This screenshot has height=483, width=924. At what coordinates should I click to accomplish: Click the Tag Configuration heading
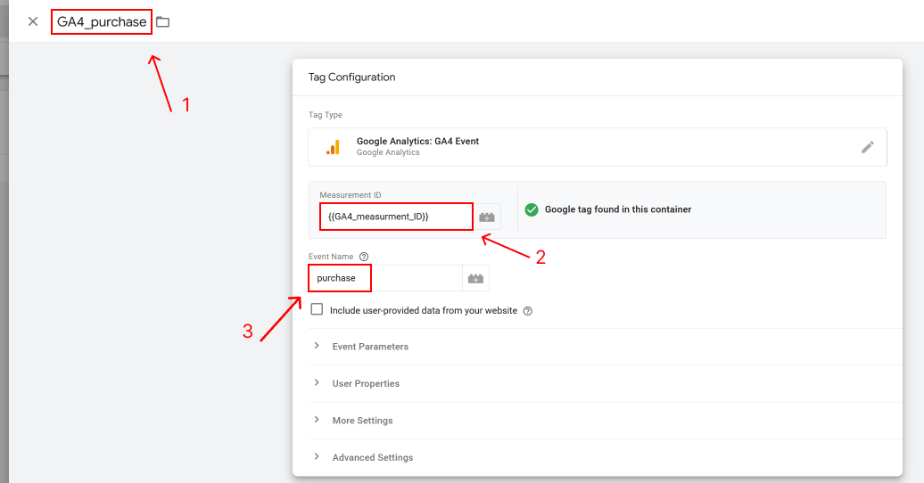351,78
